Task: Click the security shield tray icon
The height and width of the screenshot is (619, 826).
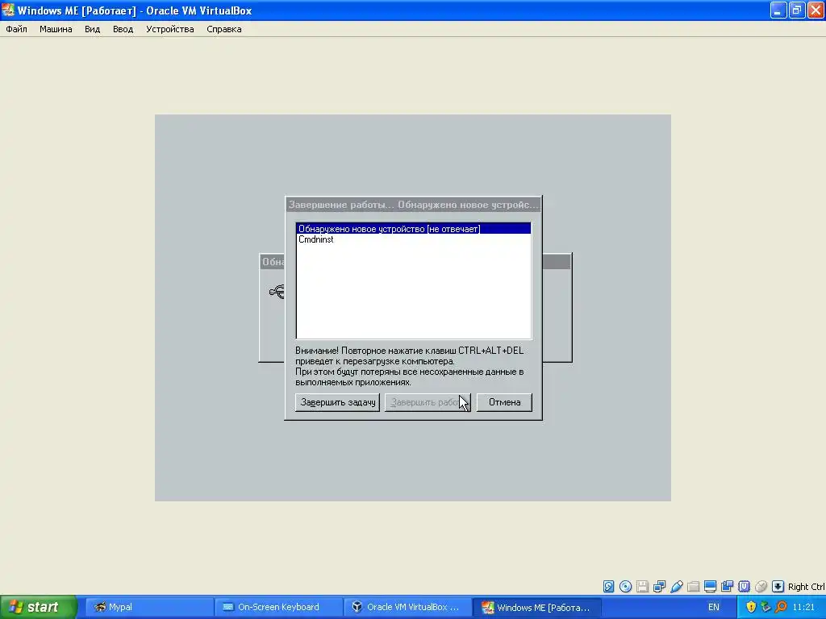Action: point(751,607)
